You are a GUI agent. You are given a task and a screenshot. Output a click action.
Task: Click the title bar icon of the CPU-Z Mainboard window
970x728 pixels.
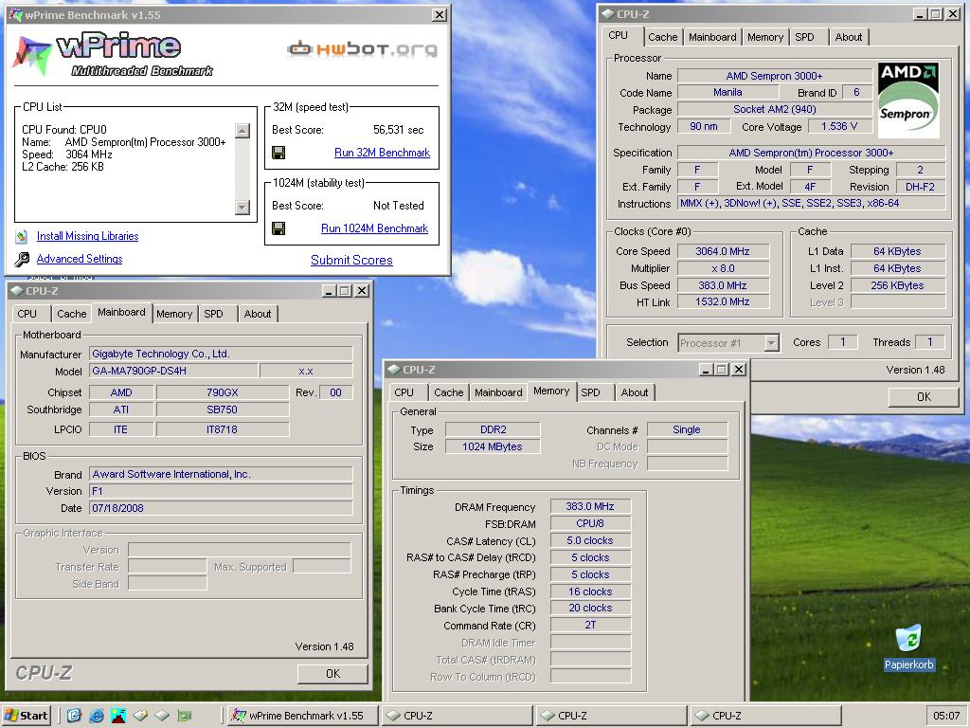click(17, 291)
